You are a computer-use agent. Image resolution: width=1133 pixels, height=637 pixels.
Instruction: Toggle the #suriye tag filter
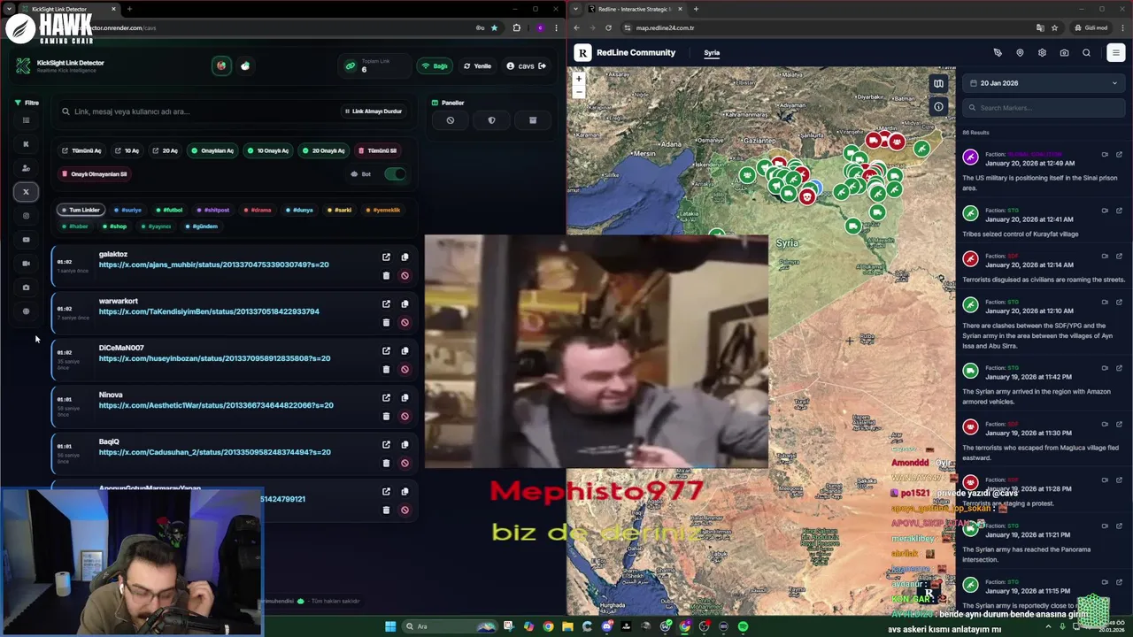(127, 210)
